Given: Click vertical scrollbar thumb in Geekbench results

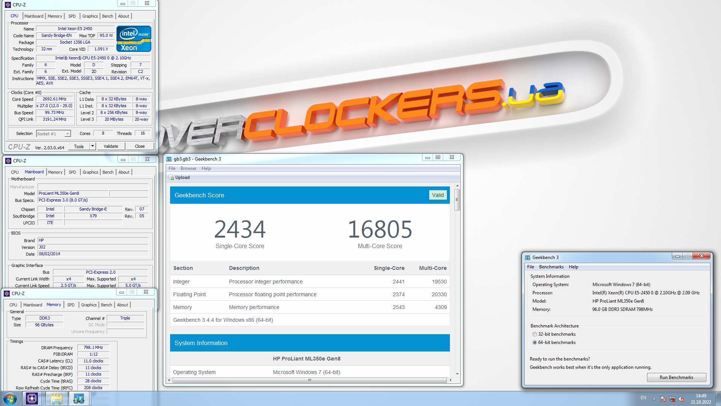Looking at the screenshot, I should 457,199.
